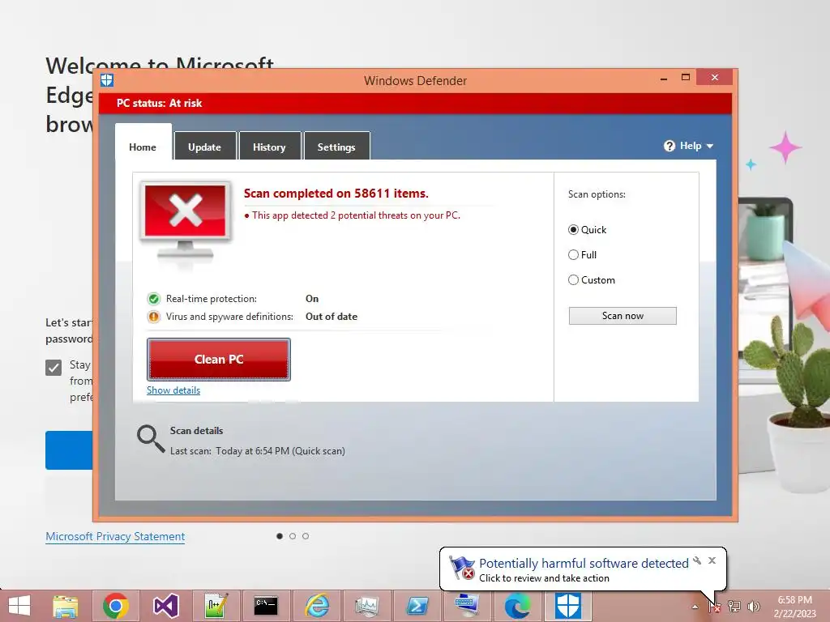Open the network tray icon
Viewport: 830px width, 622px height.
734,607
